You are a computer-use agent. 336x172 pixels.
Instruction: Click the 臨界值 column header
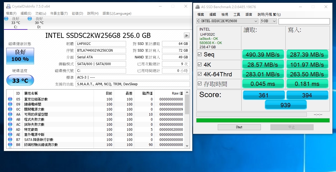click(x=147, y=93)
